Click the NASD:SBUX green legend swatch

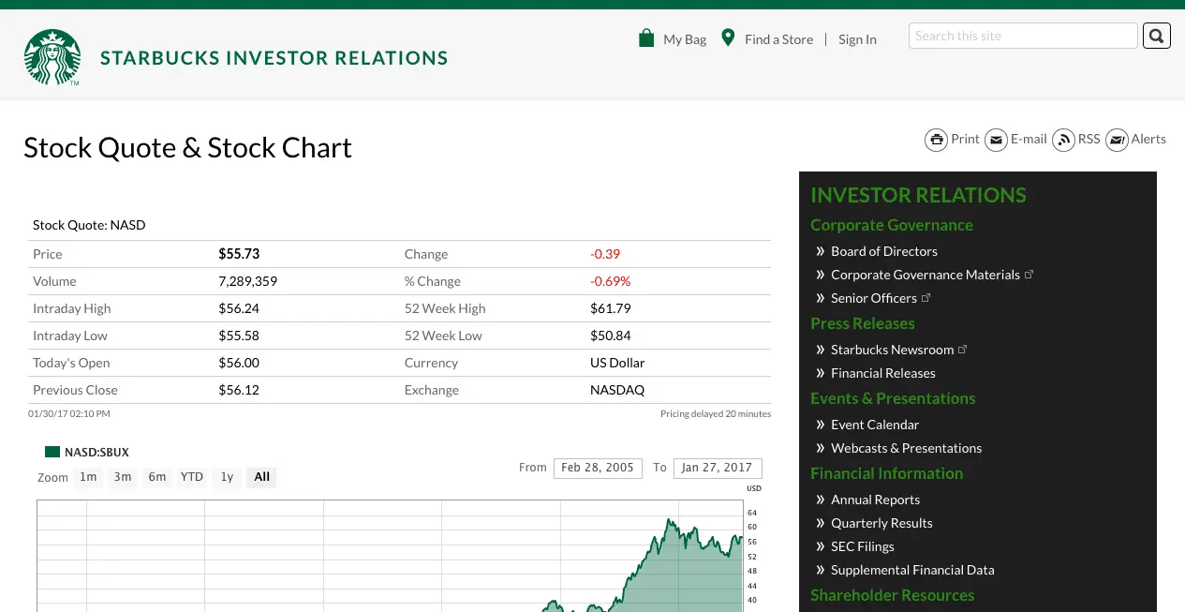coord(52,453)
